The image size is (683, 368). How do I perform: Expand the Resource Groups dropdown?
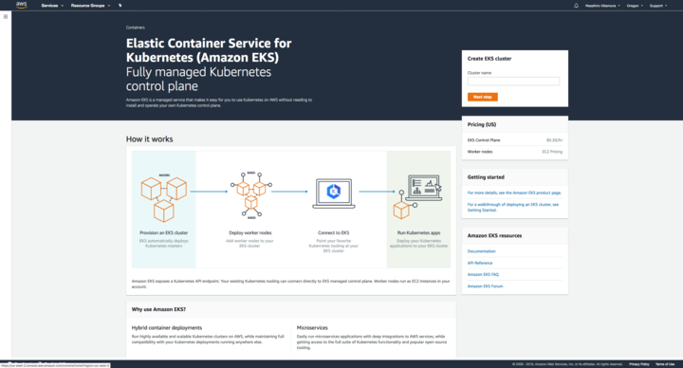91,6
